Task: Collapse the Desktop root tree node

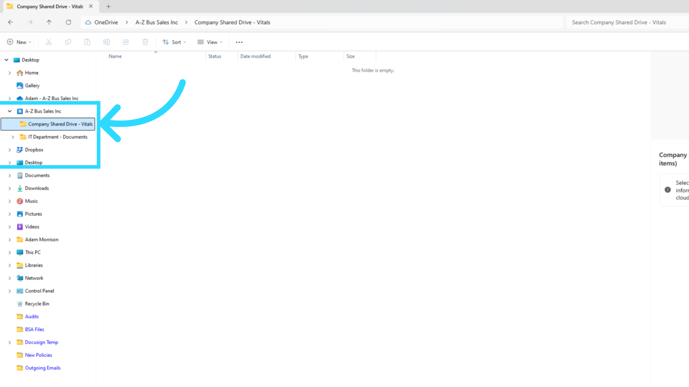Action: (6, 60)
